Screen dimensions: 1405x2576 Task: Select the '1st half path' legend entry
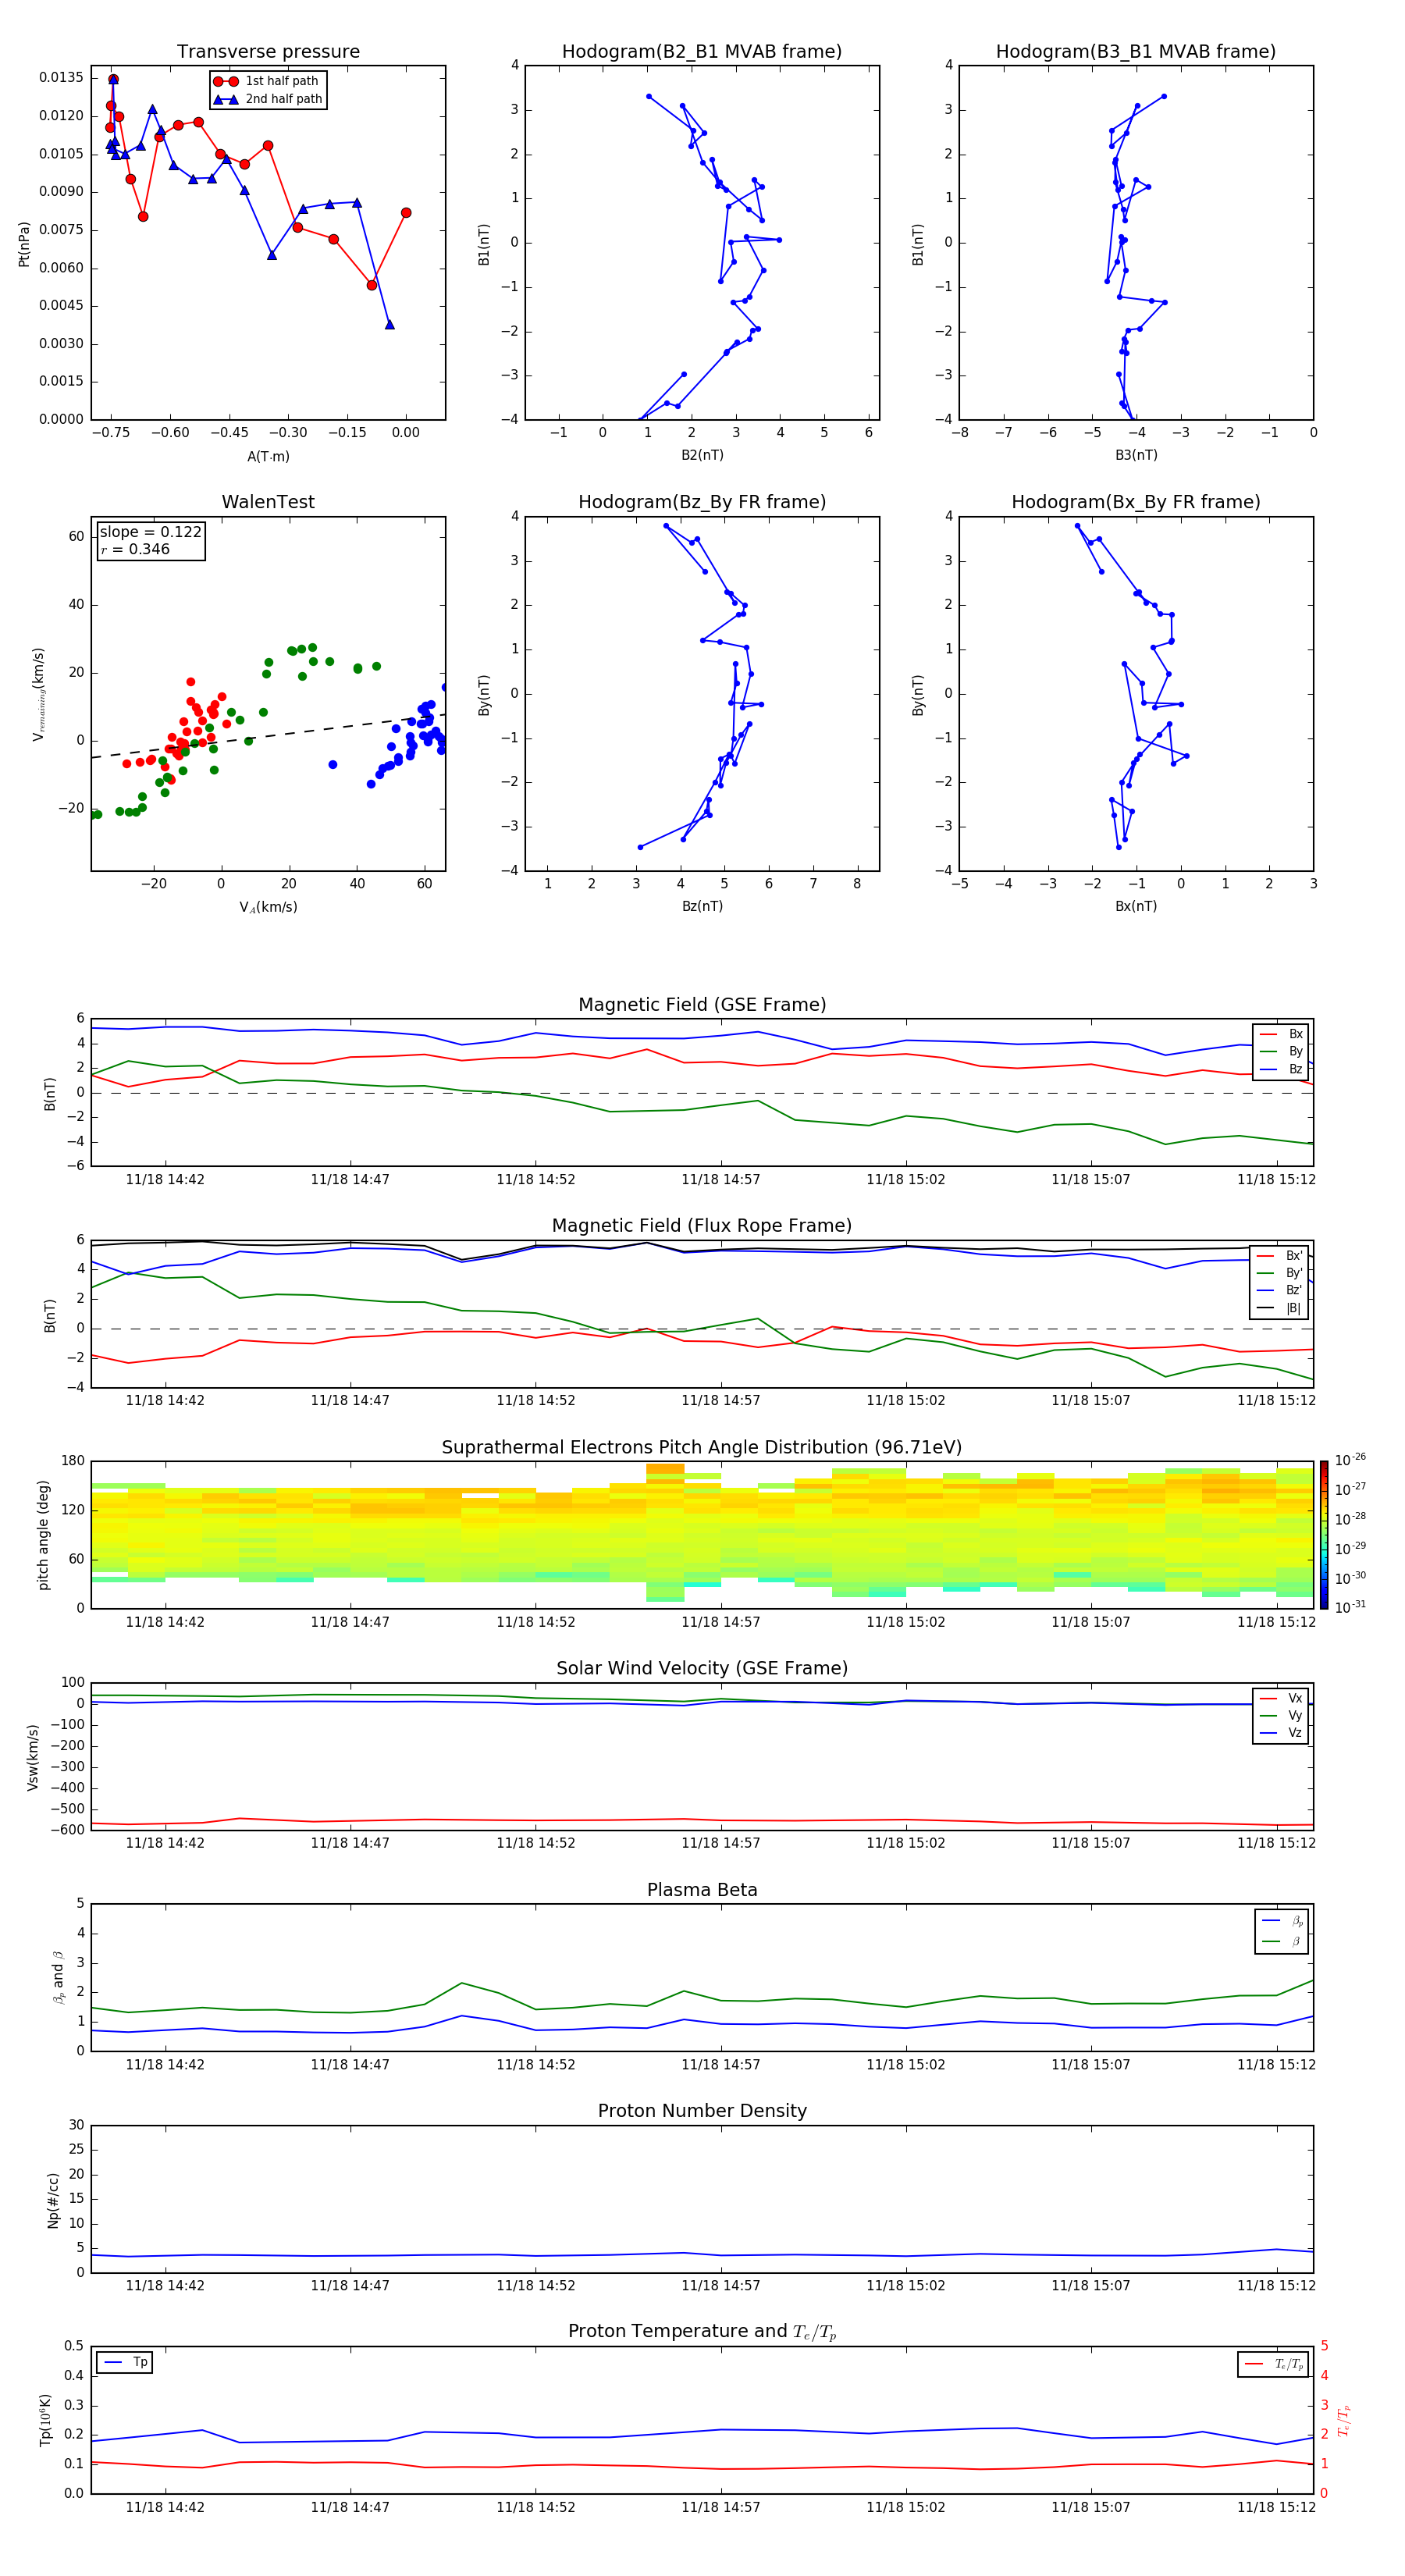click(x=267, y=81)
